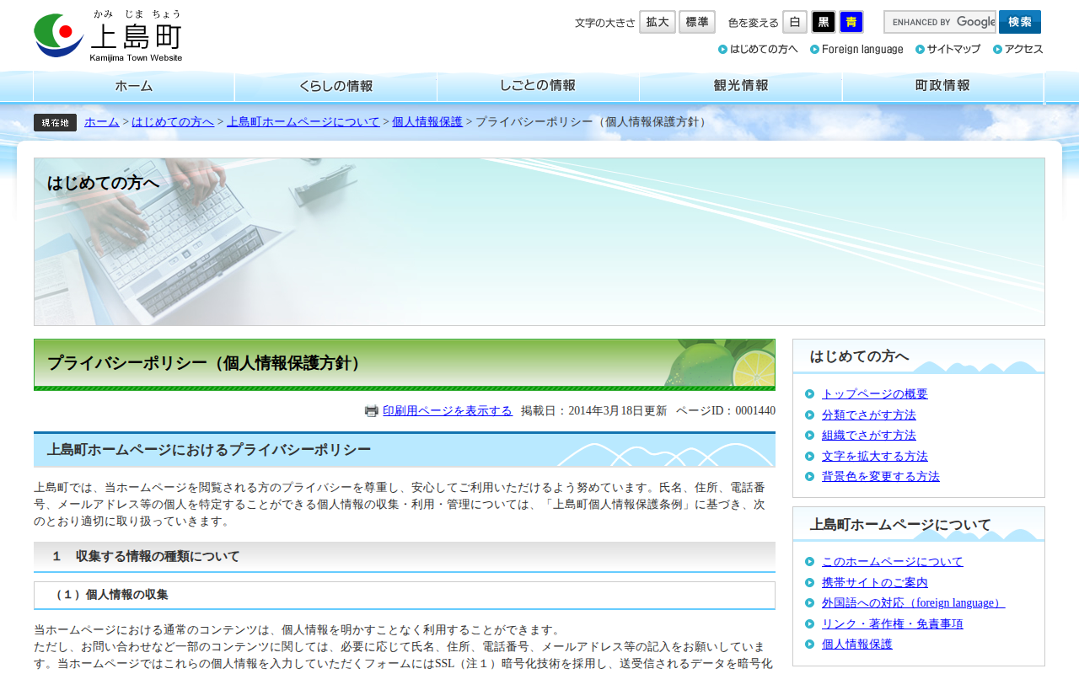Open 外国語への対応 (foreign language) link
This screenshot has height=674, width=1079.
pyautogui.click(x=914, y=602)
